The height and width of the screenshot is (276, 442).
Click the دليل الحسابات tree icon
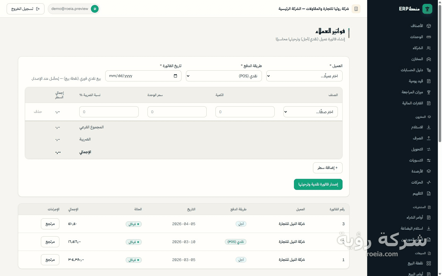point(429,70)
